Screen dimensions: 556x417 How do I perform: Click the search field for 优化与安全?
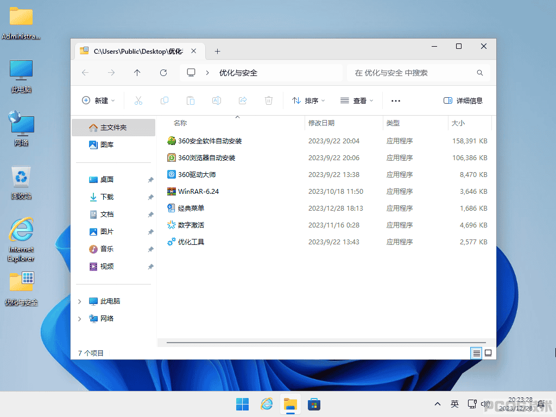419,73
